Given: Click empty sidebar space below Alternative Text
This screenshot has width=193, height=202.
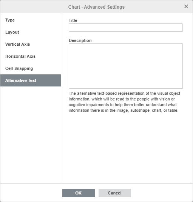Looking at the screenshot, I should [x=31, y=134].
